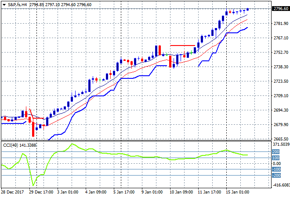The width and height of the screenshot is (290, 197).
Task: Click the 2781.90 price axis label
Action: (x=281, y=23)
